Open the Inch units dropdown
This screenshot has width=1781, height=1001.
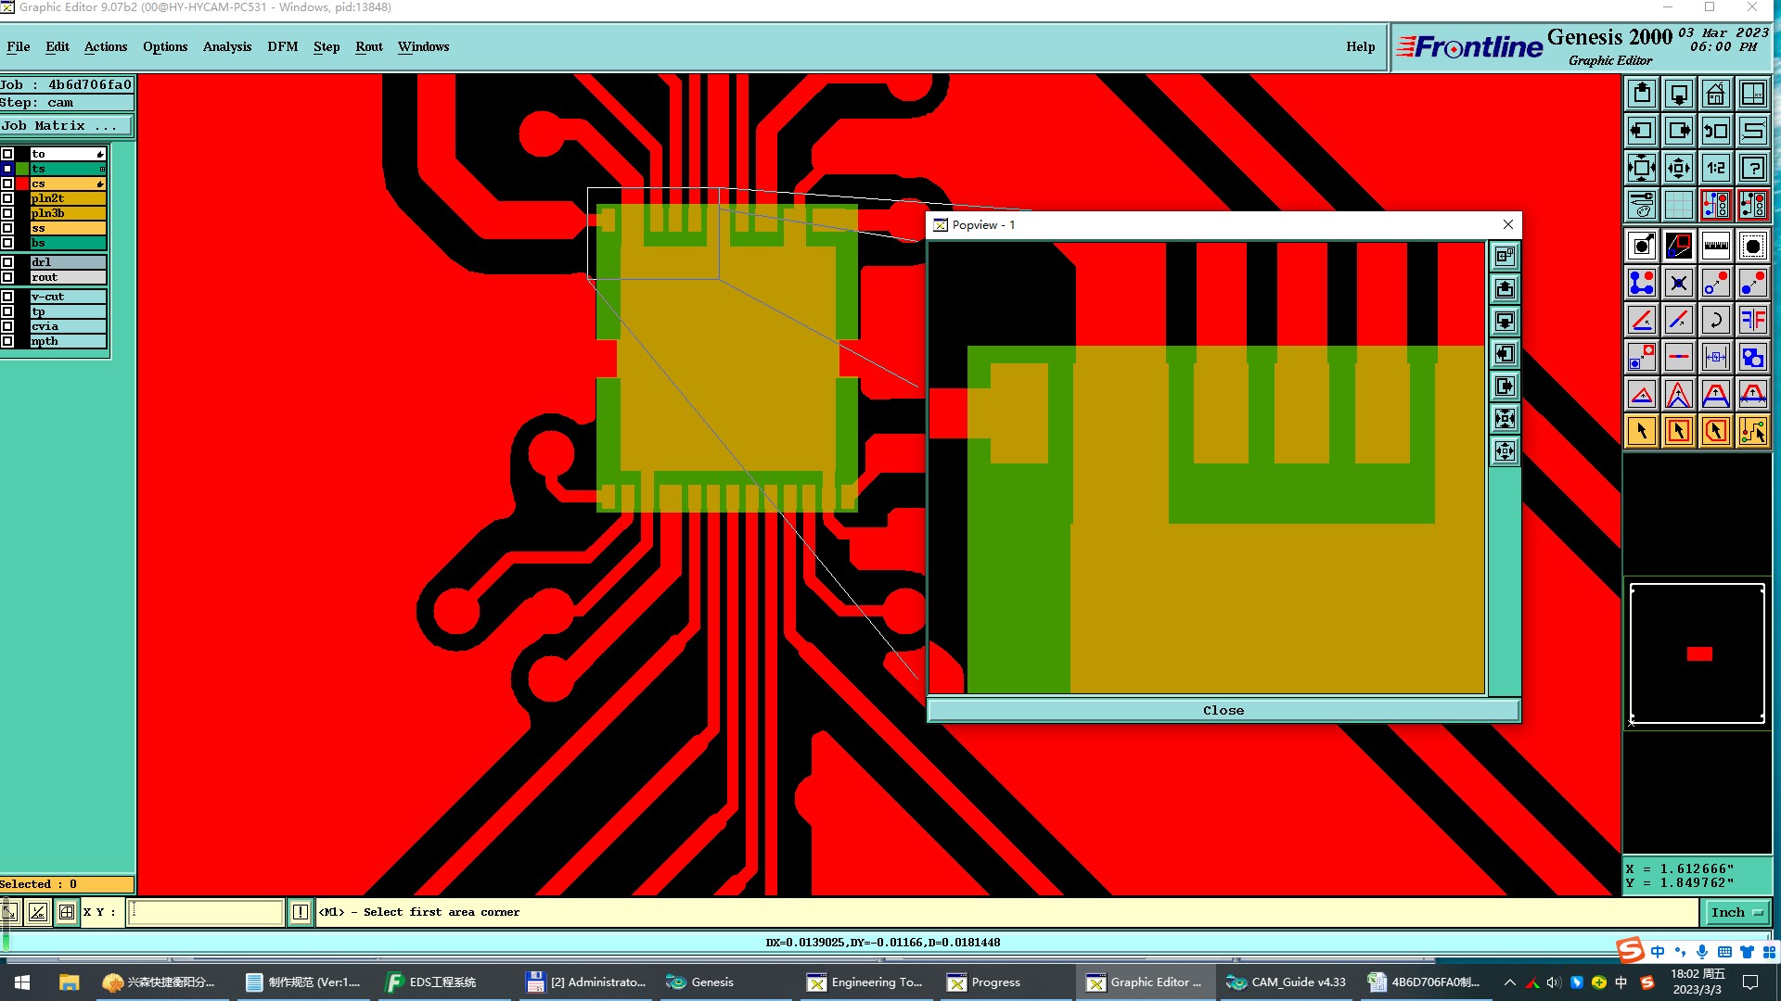tap(1736, 912)
